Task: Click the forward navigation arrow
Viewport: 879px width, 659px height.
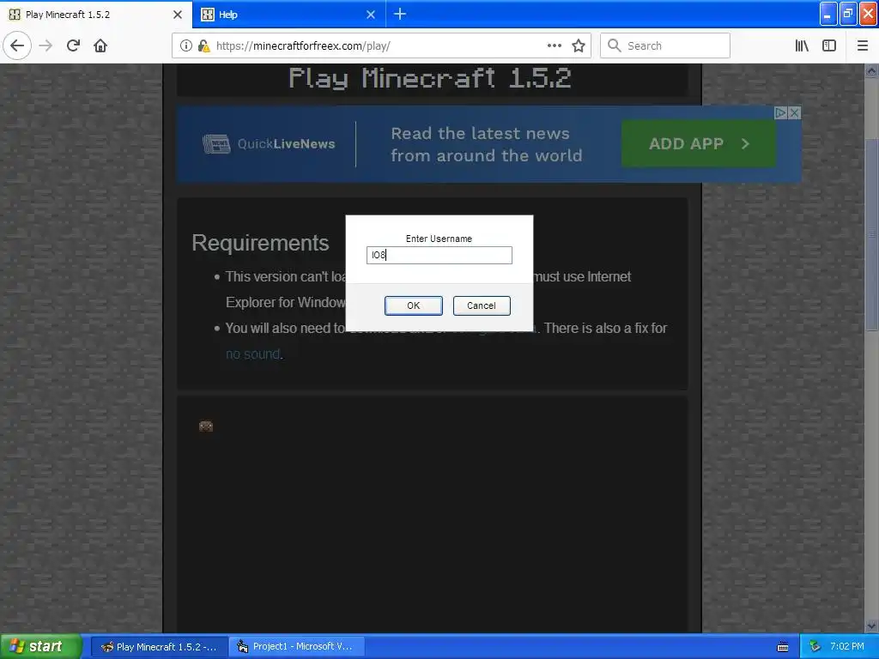Action: click(x=45, y=45)
